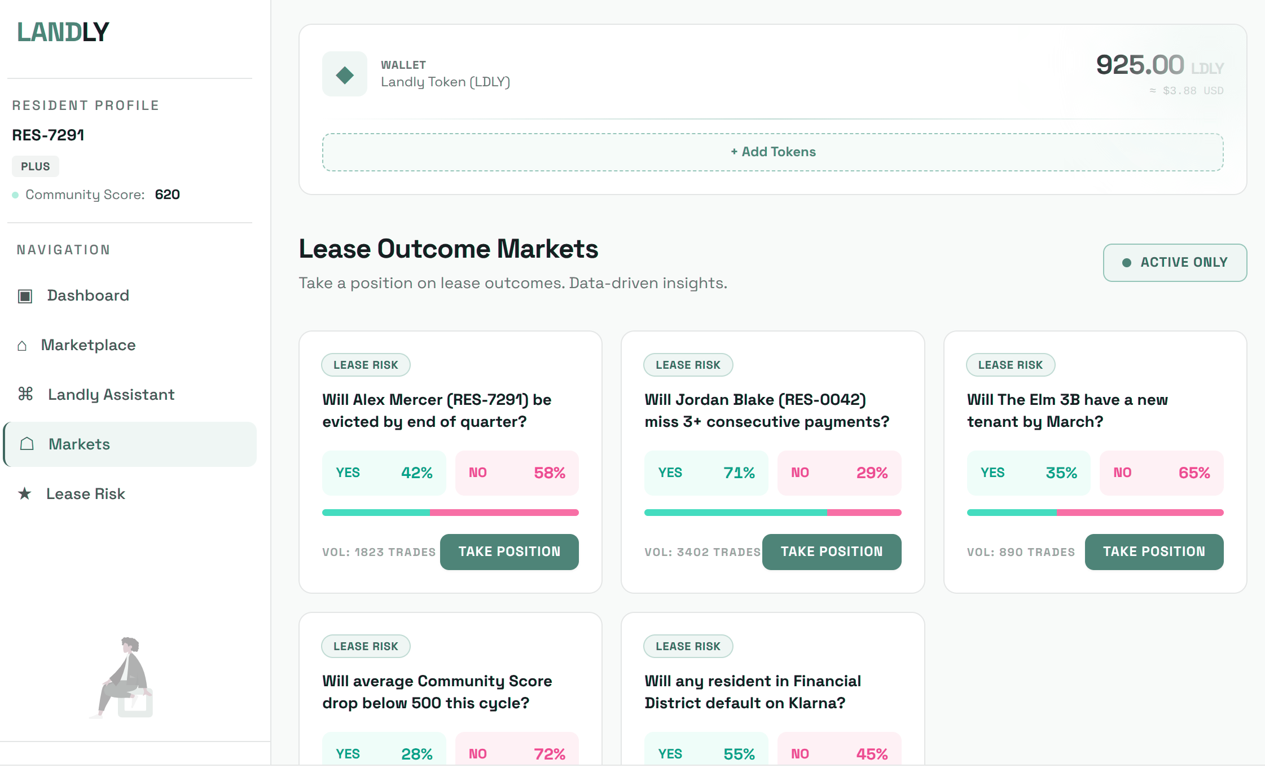Select NO 29% on Jordan Blake market
Screen dimensions: 1265x768
click(838, 473)
